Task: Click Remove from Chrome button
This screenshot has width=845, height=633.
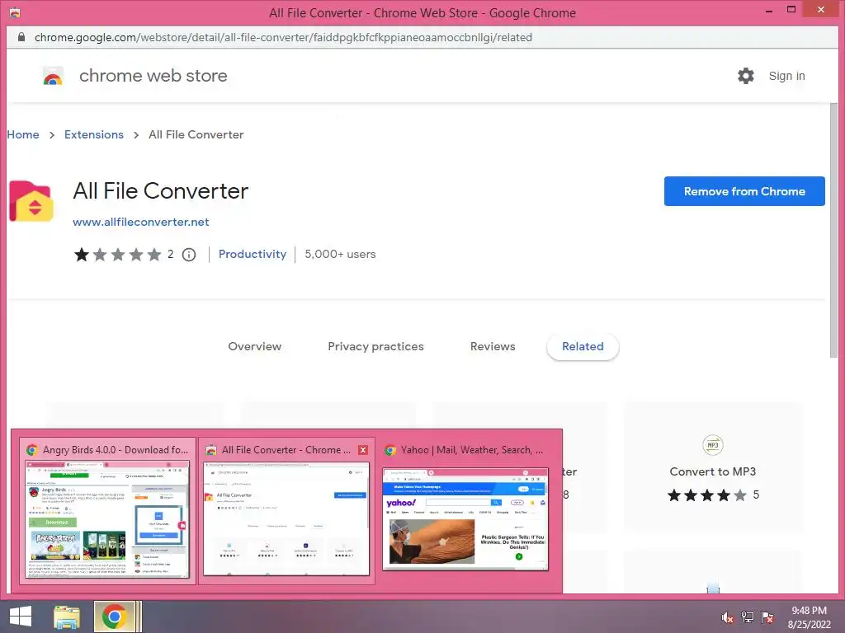Action: point(744,191)
